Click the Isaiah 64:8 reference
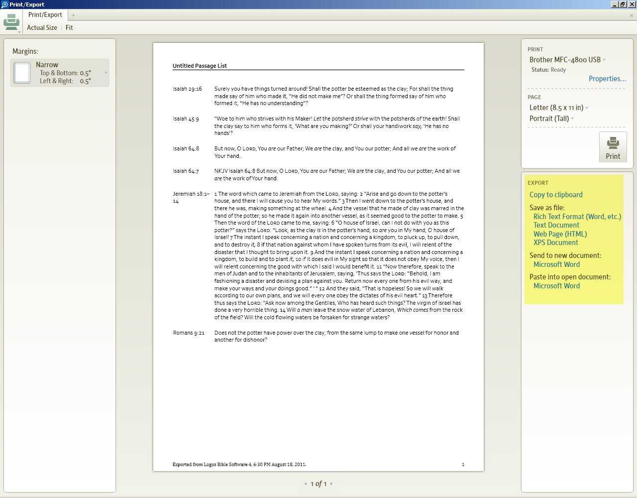This screenshot has width=637, height=498. tap(186, 148)
